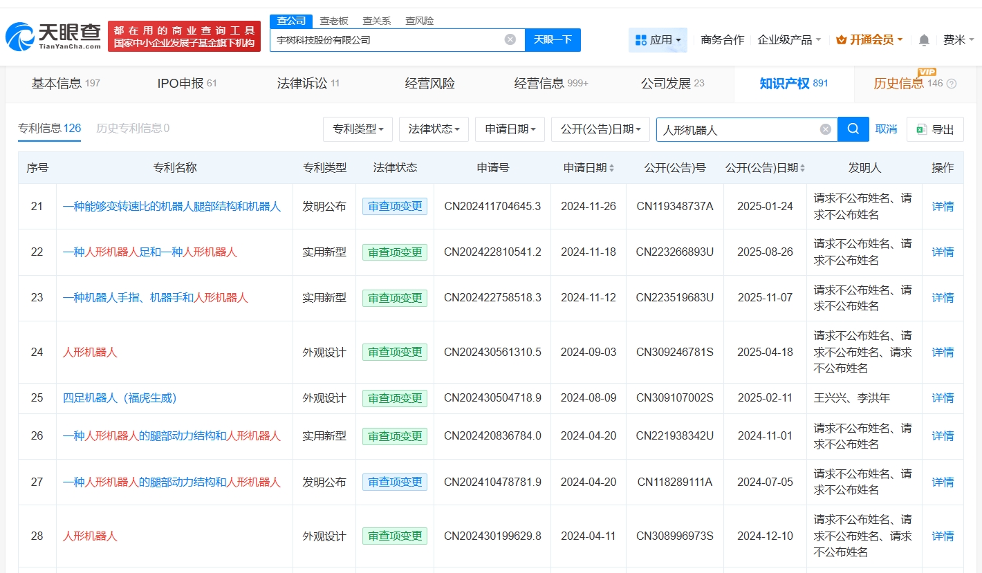Image resolution: width=982 pixels, height=573 pixels.
Task: Click 详情 for row 23
Action: point(943,298)
